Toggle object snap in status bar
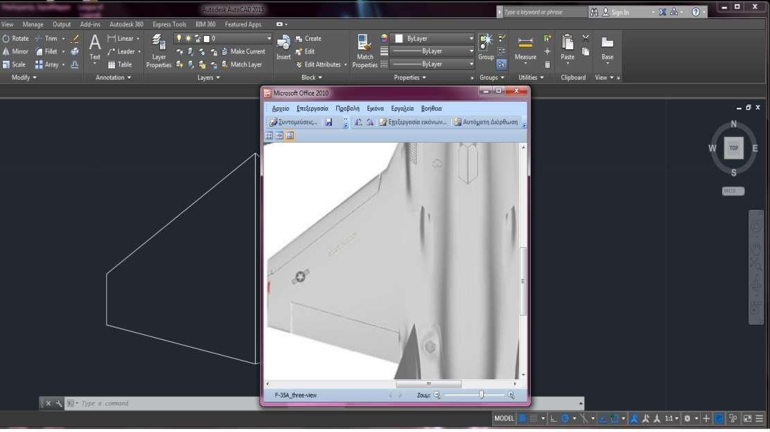 [x=614, y=419]
